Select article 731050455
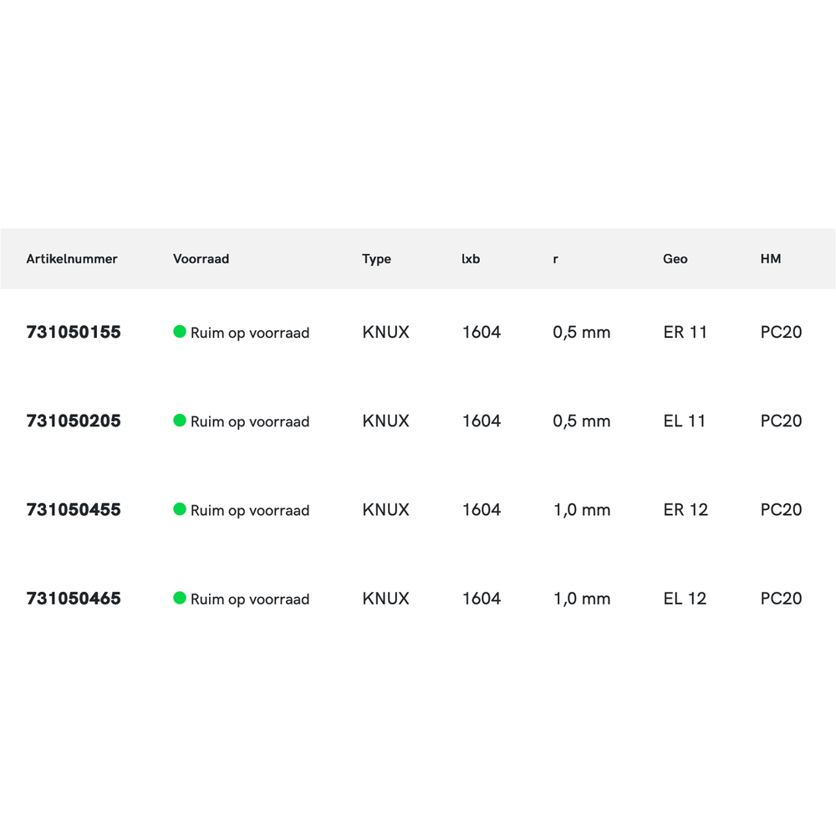Viewport: 836px width, 836px height. click(74, 509)
